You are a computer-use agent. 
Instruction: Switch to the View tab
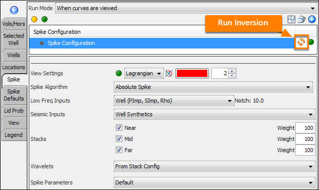[x=14, y=123]
